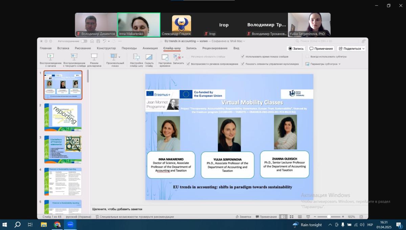Uncheck Воспроизвести речевое сопровождение checkbox

point(188,64)
